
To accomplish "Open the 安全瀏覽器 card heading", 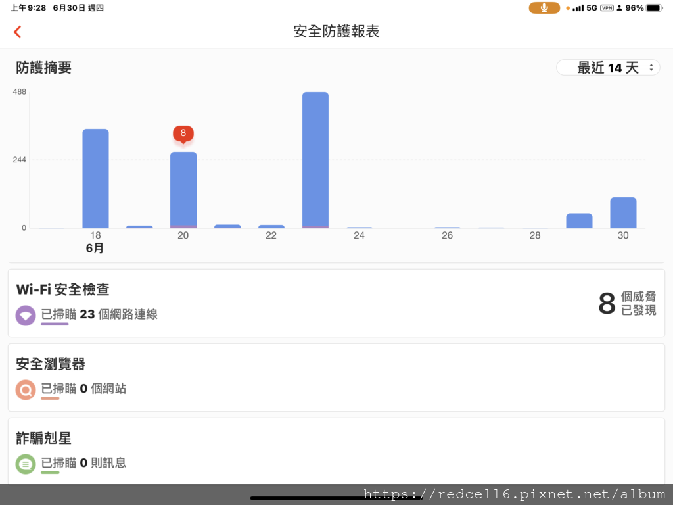I will coord(51,364).
